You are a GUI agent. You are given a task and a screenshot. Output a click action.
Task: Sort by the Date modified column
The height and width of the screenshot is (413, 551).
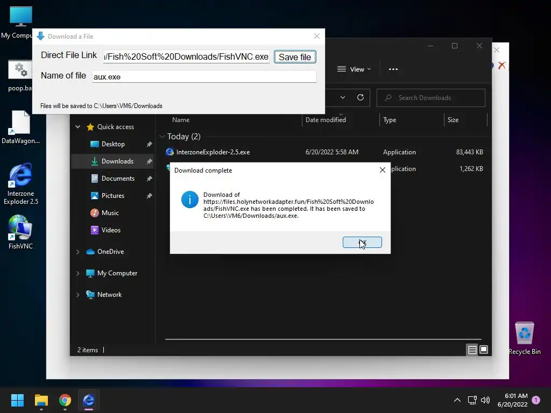(x=326, y=120)
